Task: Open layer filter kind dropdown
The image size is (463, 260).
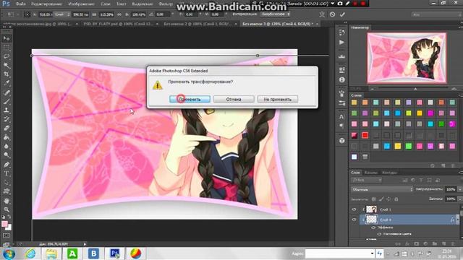Action: [x=367, y=180]
